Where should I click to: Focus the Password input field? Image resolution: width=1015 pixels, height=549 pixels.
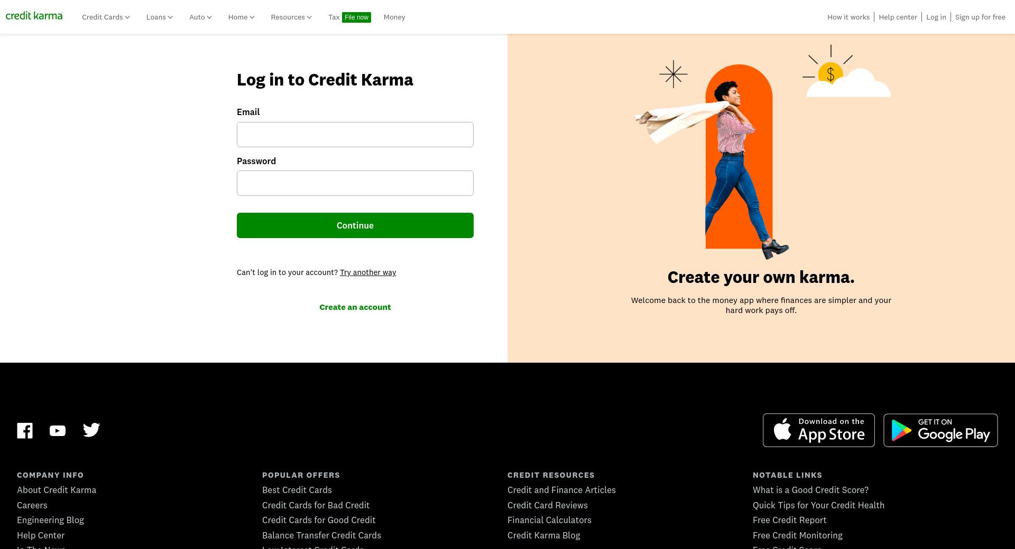click(x=355, y=183)
